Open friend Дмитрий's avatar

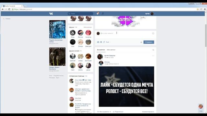pyautogui.click(x=88, y=42)
